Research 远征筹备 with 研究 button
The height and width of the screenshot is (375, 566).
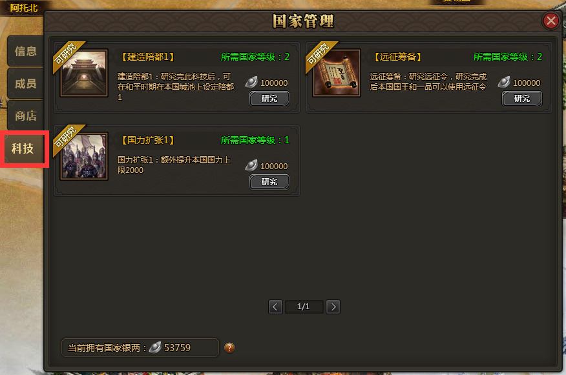pos(522,99)
